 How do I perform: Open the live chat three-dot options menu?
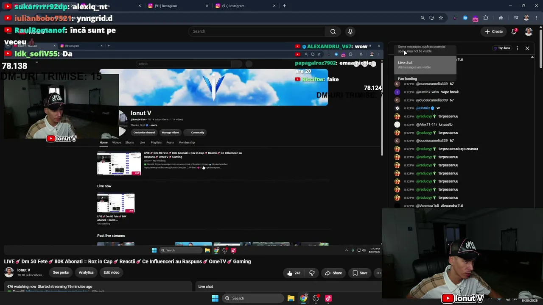click(x=517, y=48)
